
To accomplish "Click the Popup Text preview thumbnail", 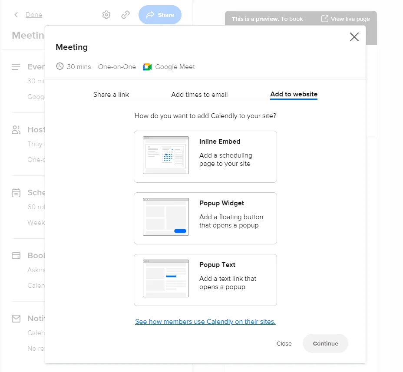I will click(166, 279).
